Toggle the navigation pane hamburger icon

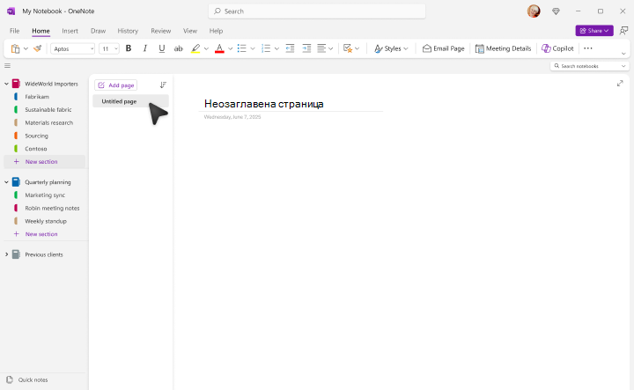pyautogui.click(x=7, y=66)
